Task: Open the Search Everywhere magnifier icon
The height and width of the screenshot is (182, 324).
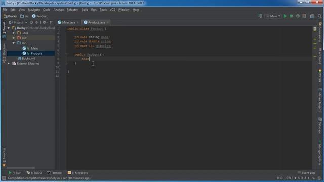Action: coord(319,16)
